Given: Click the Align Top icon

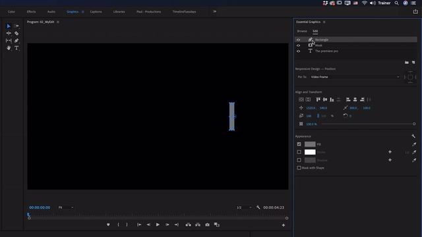Looking at the screenshot, I should point(318,99).
